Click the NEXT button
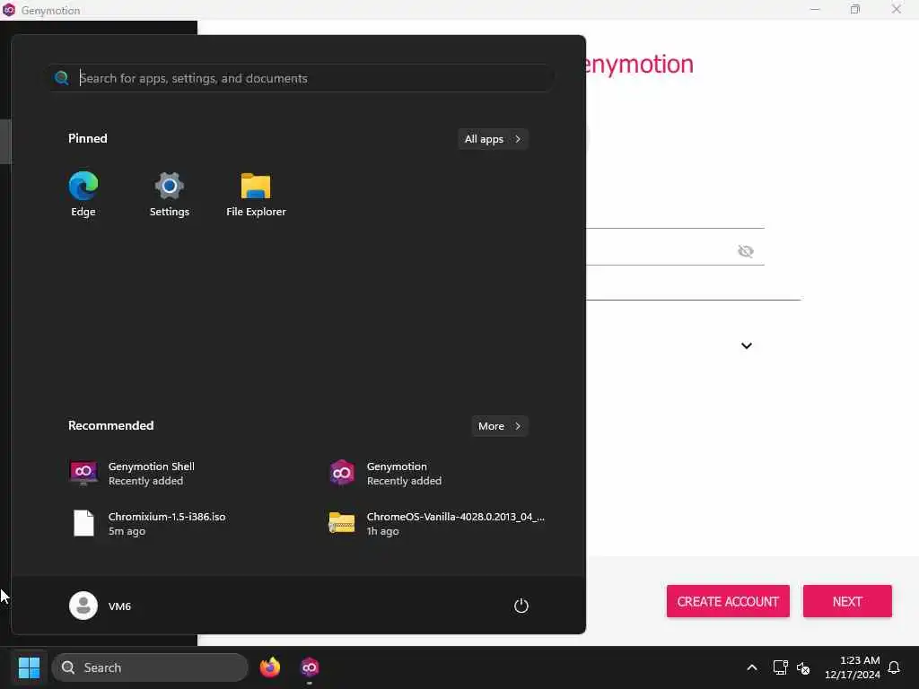The height and width of the screenshot is (689, 919). tap(847, 601)
